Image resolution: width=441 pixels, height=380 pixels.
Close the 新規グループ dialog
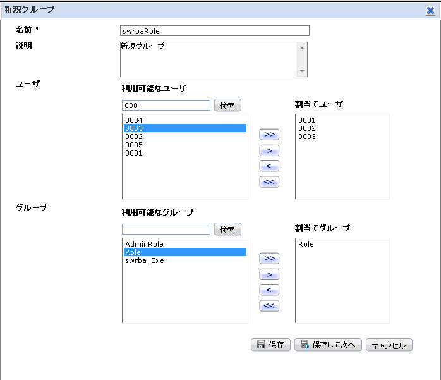[430, 11]
